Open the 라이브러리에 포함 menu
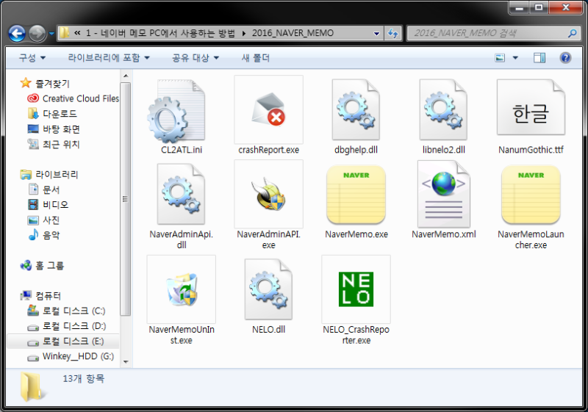This screenshot has width=588, height=412. (x=109, y=58)
